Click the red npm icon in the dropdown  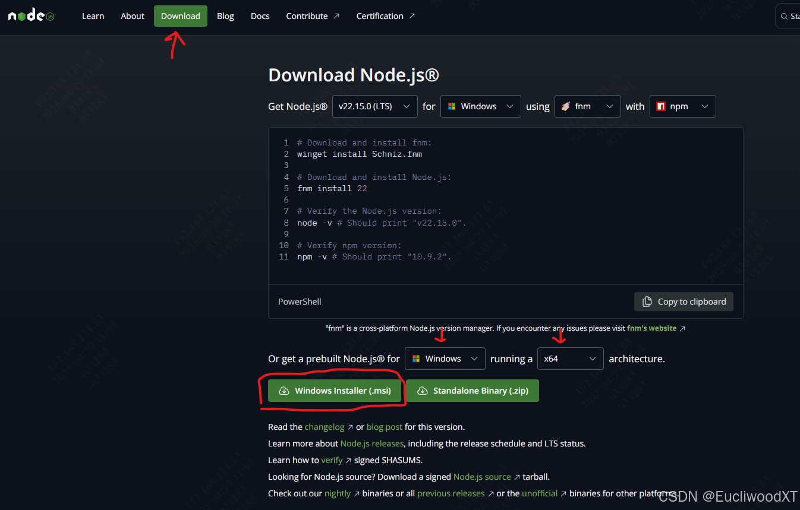click(x=660, y=106)
